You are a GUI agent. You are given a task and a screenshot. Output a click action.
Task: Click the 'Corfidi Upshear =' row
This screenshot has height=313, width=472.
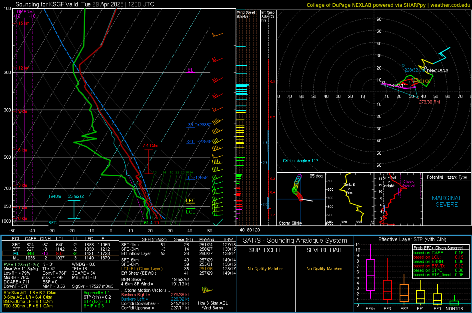pos(155,307)
